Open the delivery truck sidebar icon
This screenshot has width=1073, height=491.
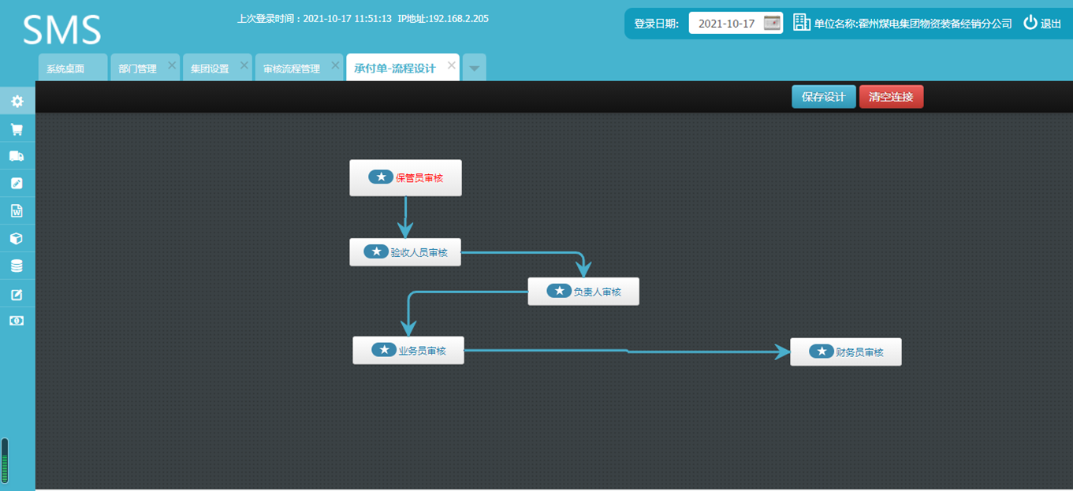click(17, 156)
